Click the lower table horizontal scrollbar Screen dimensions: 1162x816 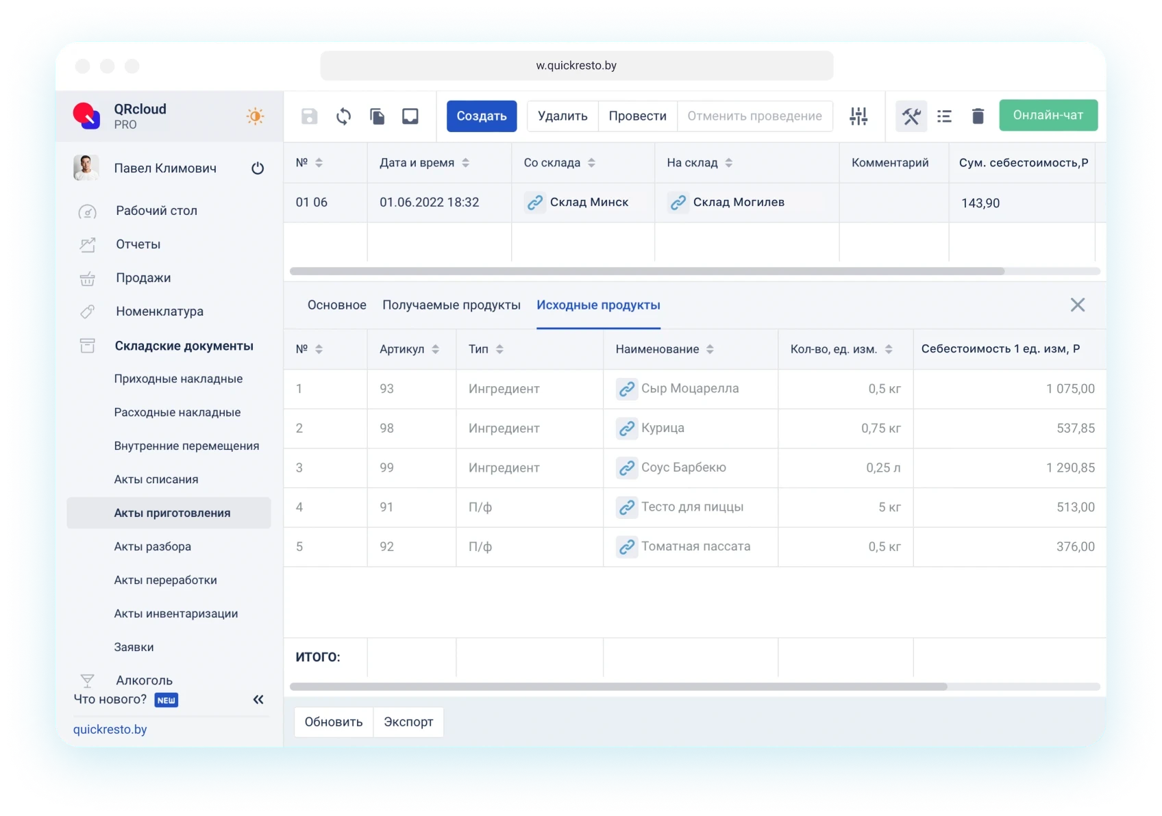[x=618, y=687]
